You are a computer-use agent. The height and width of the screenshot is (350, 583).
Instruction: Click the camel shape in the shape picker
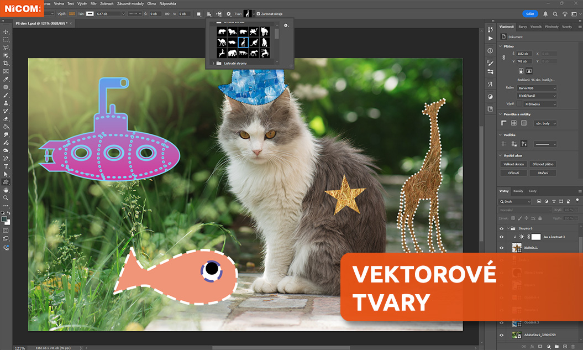[x=222, y=43]
